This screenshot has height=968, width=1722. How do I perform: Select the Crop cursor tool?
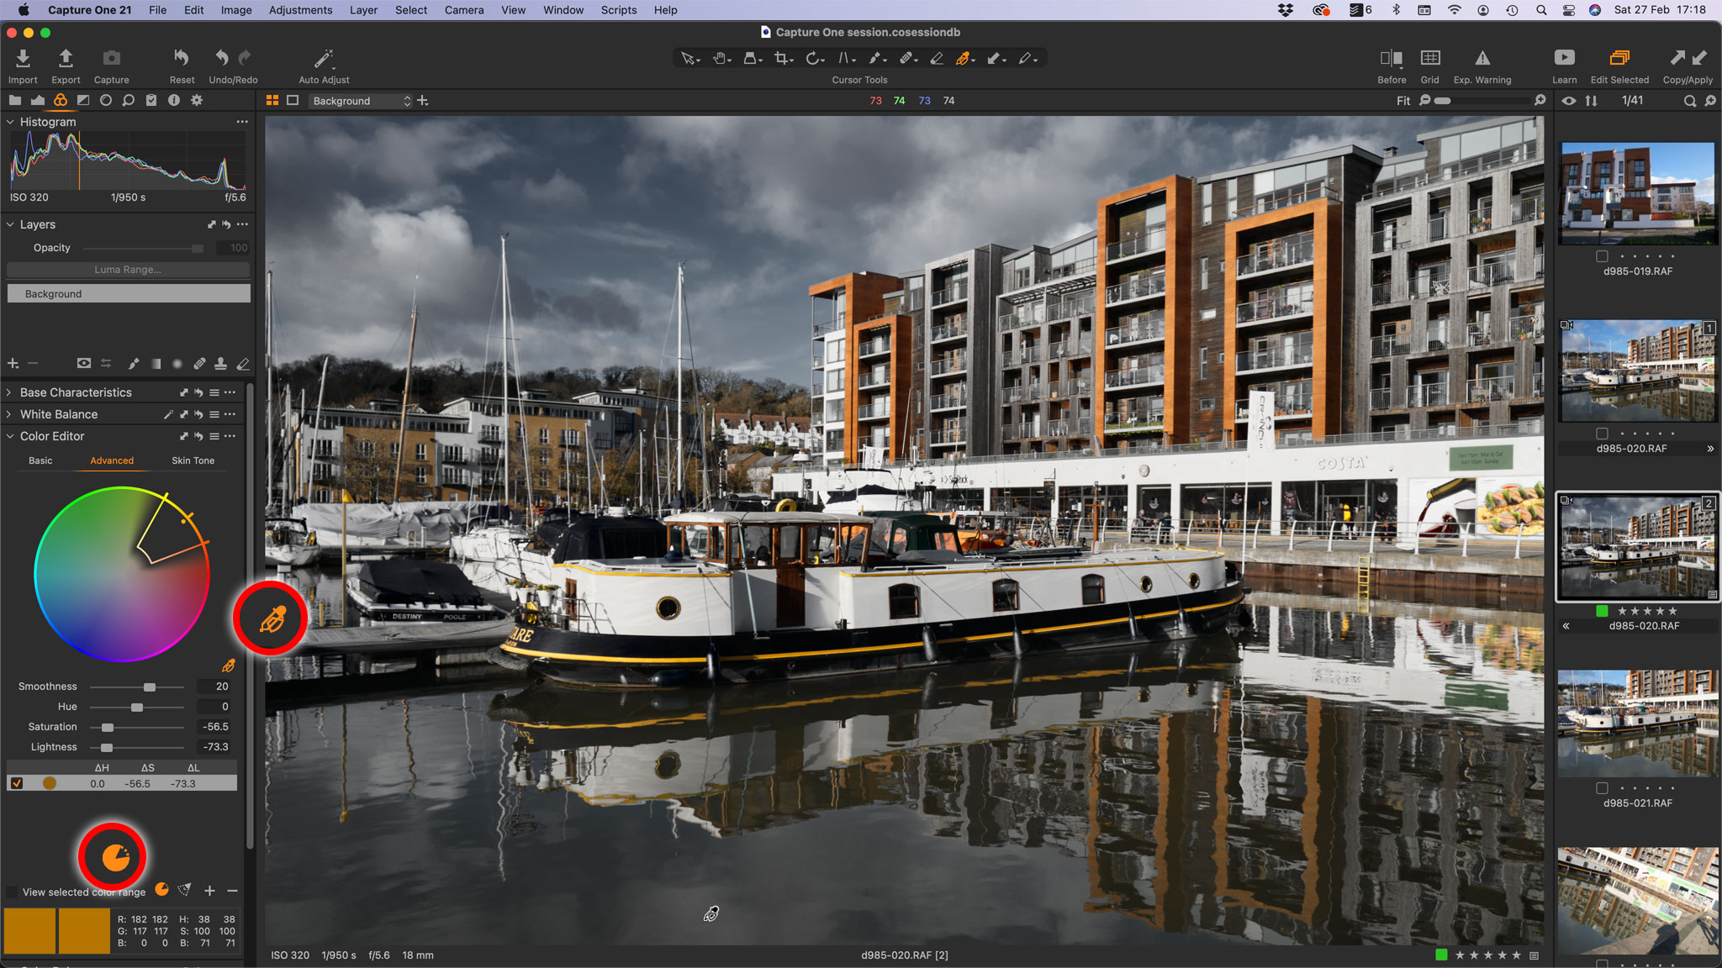(x=783, y=59)
